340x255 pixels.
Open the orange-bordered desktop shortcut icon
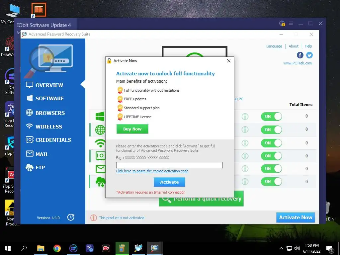39,10
